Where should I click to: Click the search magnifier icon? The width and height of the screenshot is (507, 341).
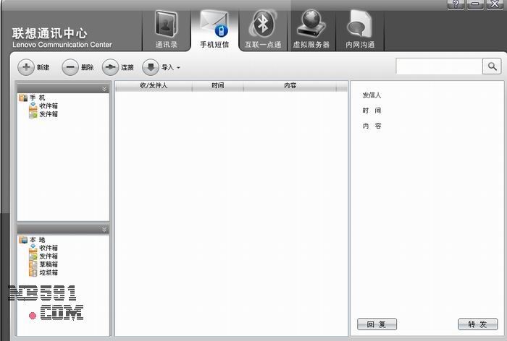coord(492,66)
